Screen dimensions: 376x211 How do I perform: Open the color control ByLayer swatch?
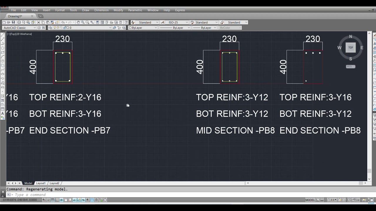click(143, 28)
